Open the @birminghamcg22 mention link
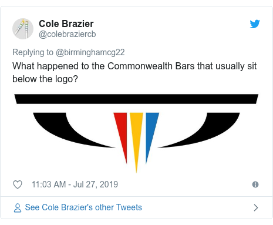Image resolution: width=273 pixels, height=225 pixels. [x=90, y=52]
